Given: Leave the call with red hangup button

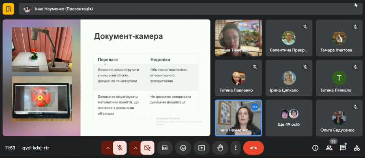Looking at the screenshot, I should coord(253,148).
